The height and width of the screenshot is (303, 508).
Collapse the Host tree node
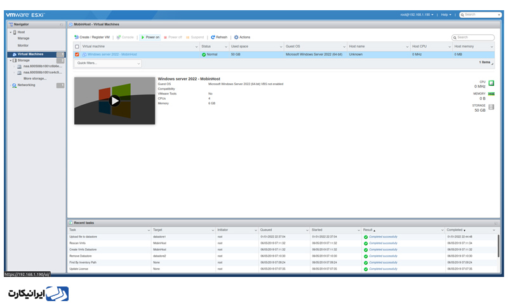11,32
